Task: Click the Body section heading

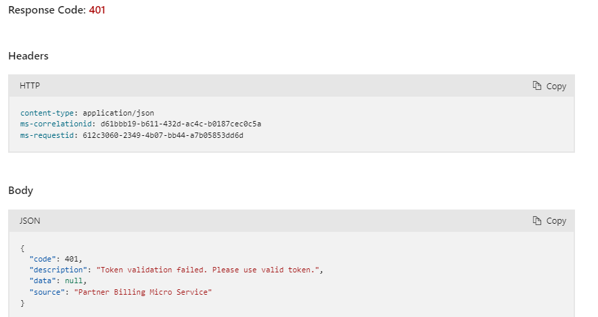Action: [20, 191]
